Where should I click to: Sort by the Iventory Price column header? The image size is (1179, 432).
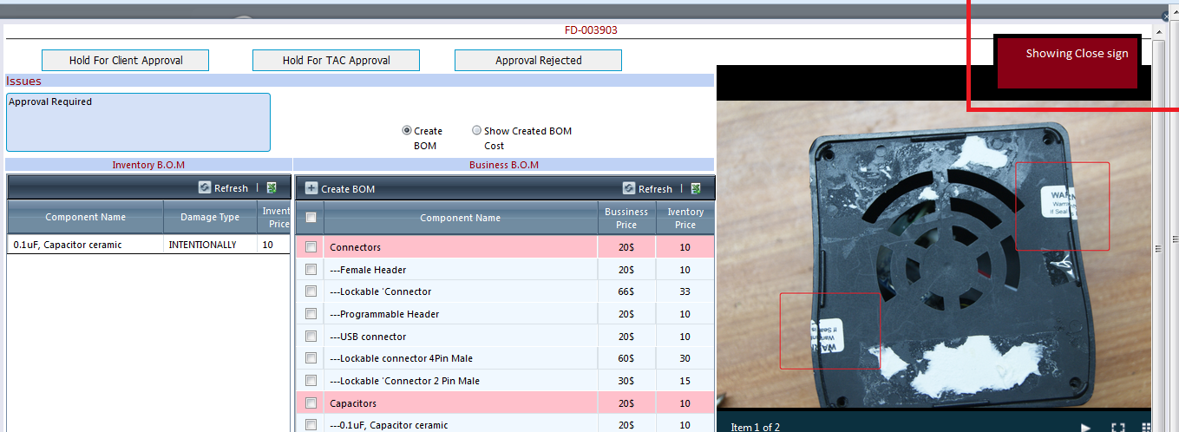684,218
